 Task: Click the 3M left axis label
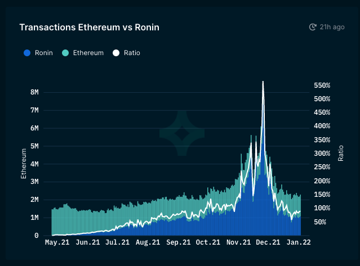(x=34, y=182)
